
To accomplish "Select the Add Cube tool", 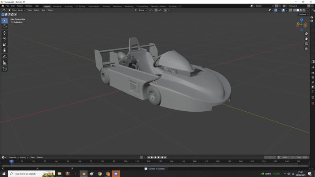I will click(5, 69).
